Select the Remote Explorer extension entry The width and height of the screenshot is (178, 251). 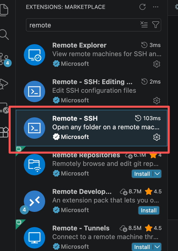(x=92, y=55)
